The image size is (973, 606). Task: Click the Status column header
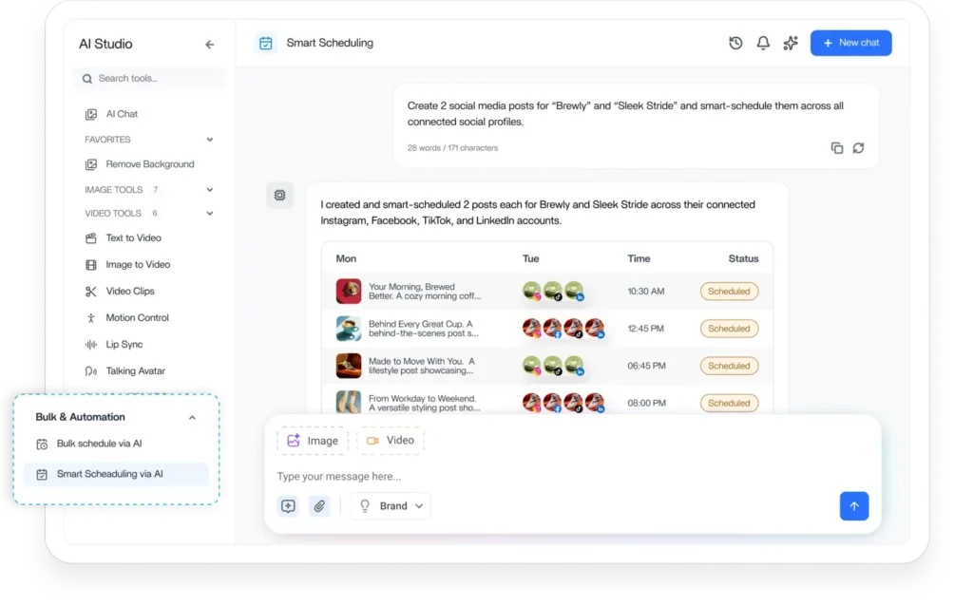(x=743, y=258)
